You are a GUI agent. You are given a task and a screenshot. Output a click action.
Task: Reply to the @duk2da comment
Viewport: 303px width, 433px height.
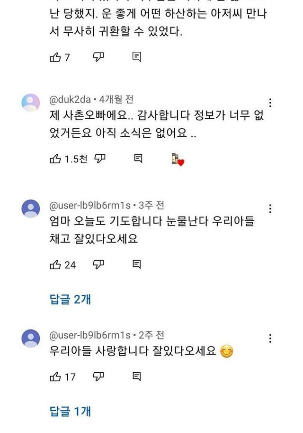pyautogui.click(x=138, y=160)
